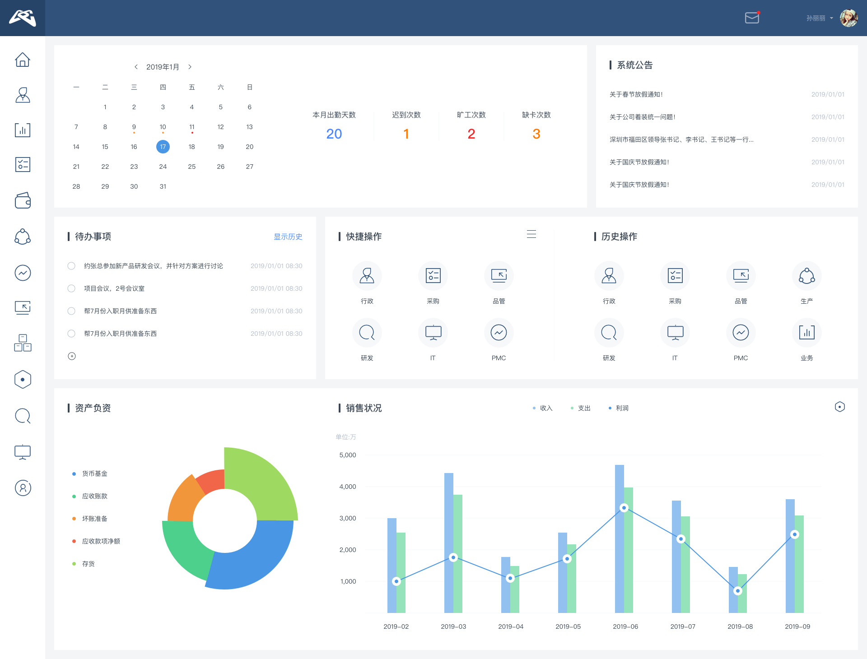This screenshot has width=867, height=659.
Task: Open the bar chart icon in sidebar
Action: pos(23,130)
